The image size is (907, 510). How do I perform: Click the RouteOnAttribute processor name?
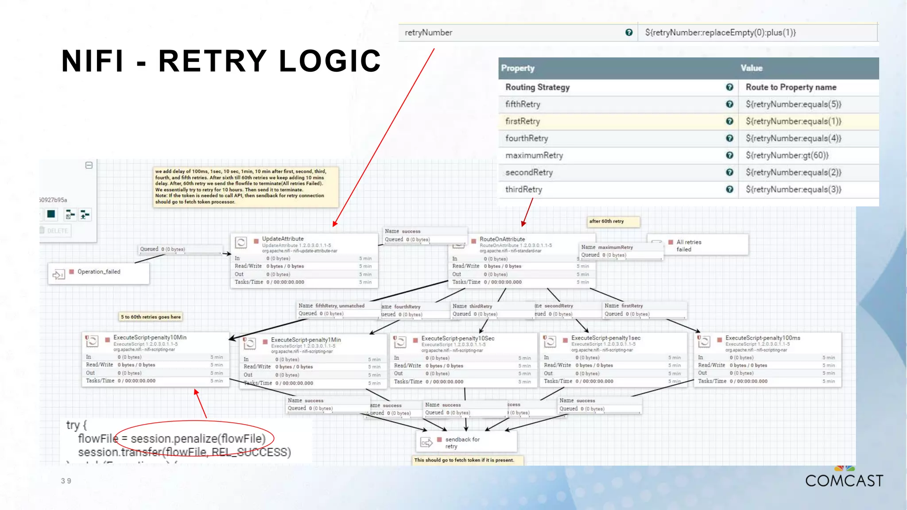click(x=502, y=239)
